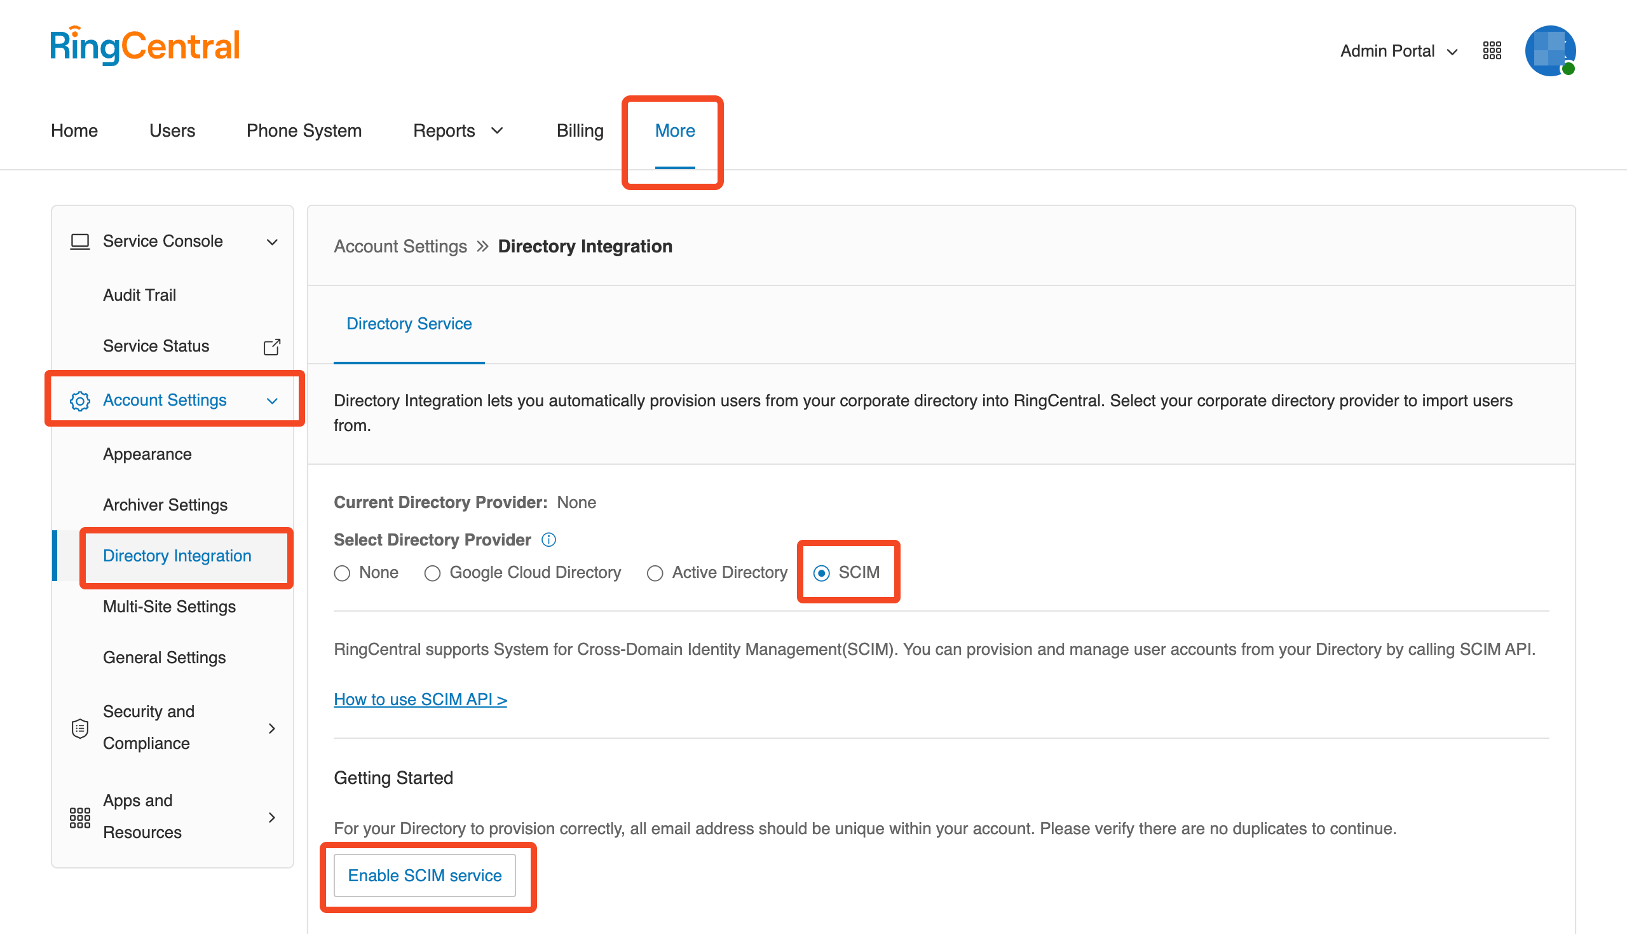Select Directory Integration in the sidebar
Image resolution: width=1627 pixels, height=934 pixels.
pos(177,556)
